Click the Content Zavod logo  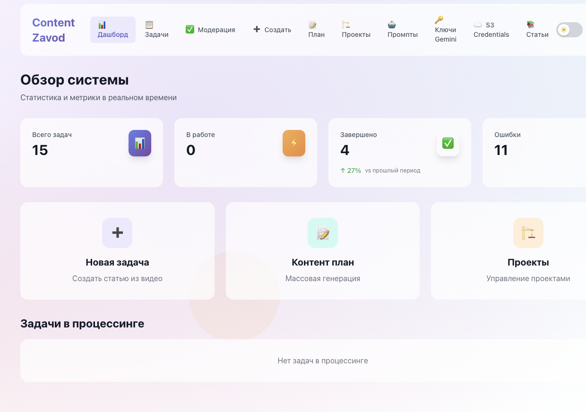[53, 30]
